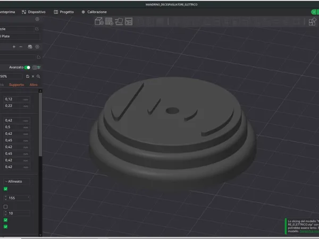Click the green slice button at top right
Image resolution: width=319 pixels, height=239 pixels.
click(315, 12)
